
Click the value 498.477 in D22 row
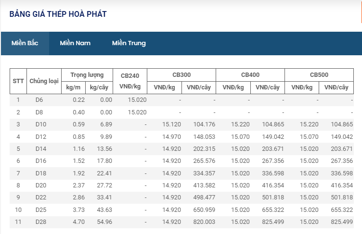[x=204, y=197]
